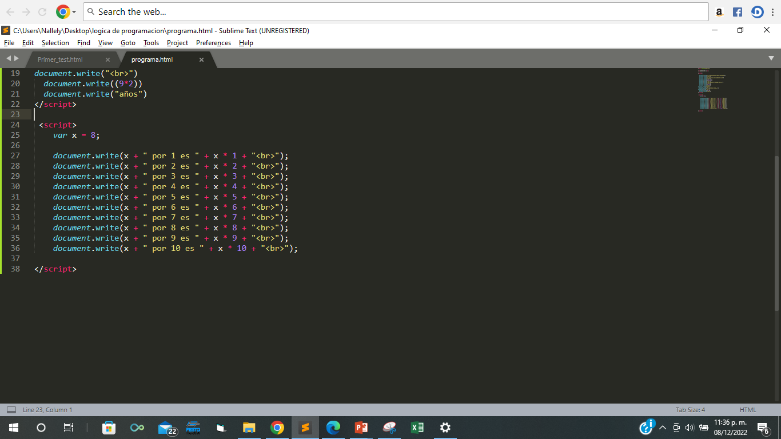The width and height of the screenshot is (781, 439).
Task: Close the programa.html tab
Action: tap(201, 59)
